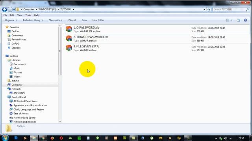Open the Documents library
The height and width of the screenshot is (141, 252).
point(19,64)
